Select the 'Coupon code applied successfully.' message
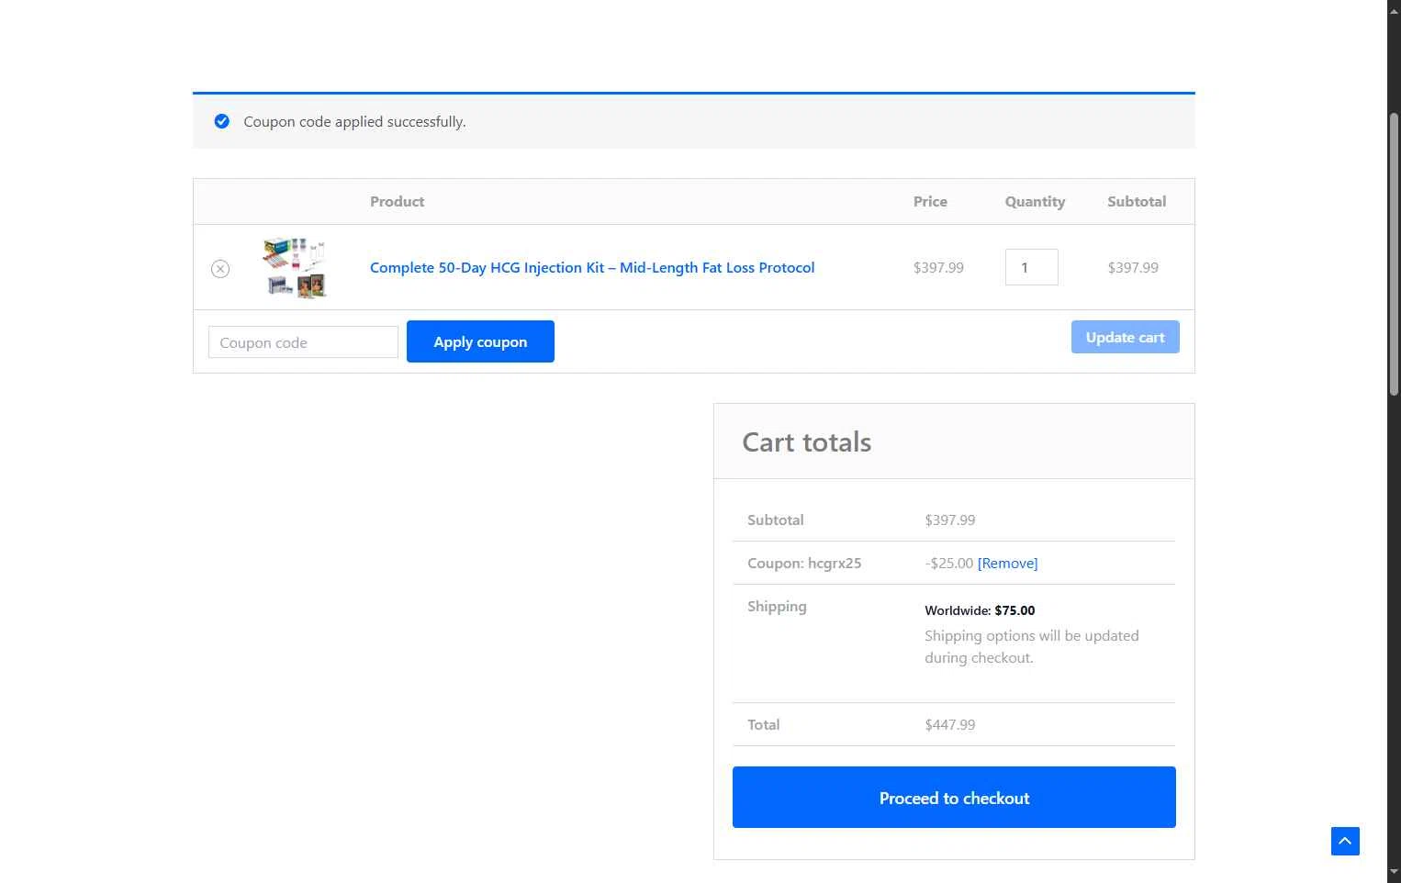1401x883 pixels. tap(354, 121)
